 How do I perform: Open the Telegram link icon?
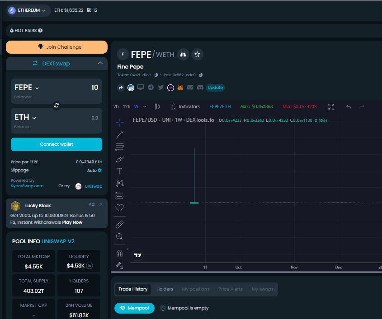151,87
